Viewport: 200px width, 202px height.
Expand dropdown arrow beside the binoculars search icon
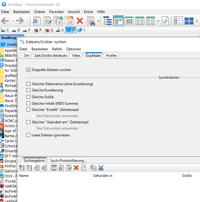(x=98, y=21)
